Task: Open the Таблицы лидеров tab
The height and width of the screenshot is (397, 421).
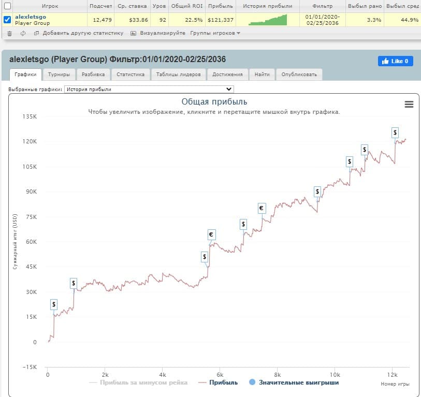Action: coord(178,75)
